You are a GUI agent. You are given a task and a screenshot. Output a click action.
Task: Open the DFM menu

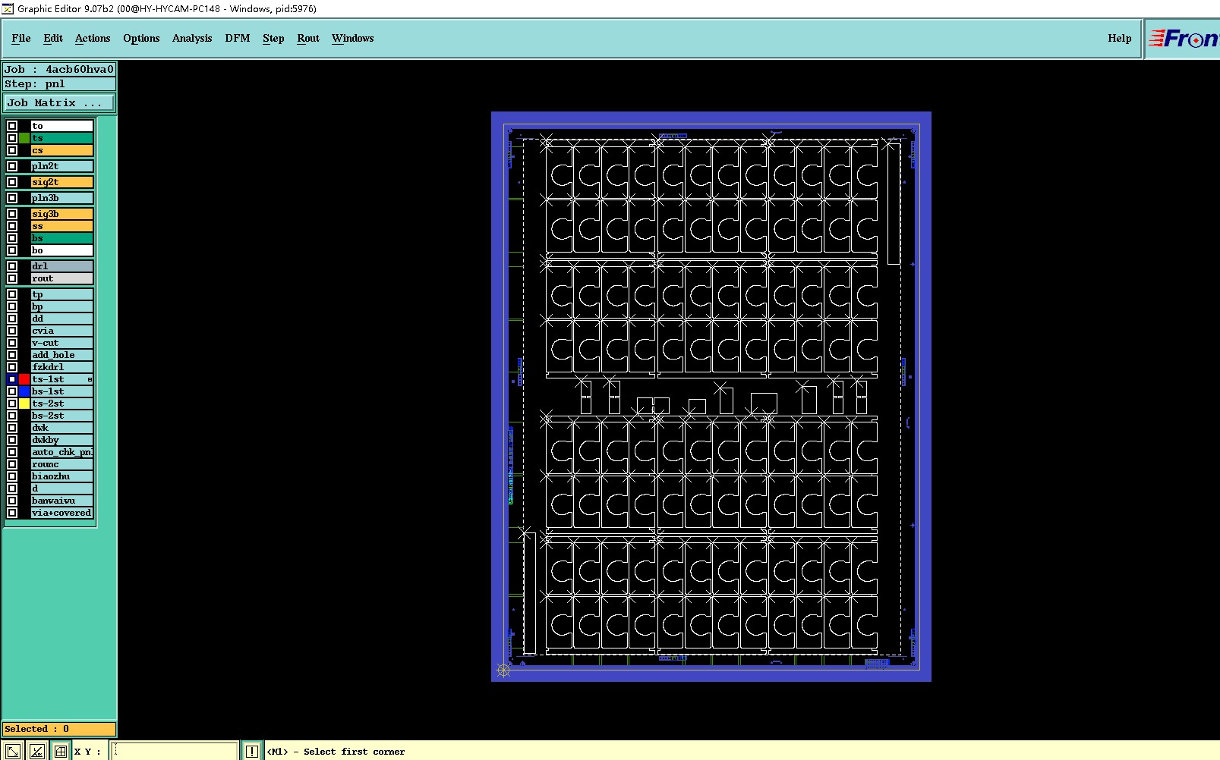(238, 38)
